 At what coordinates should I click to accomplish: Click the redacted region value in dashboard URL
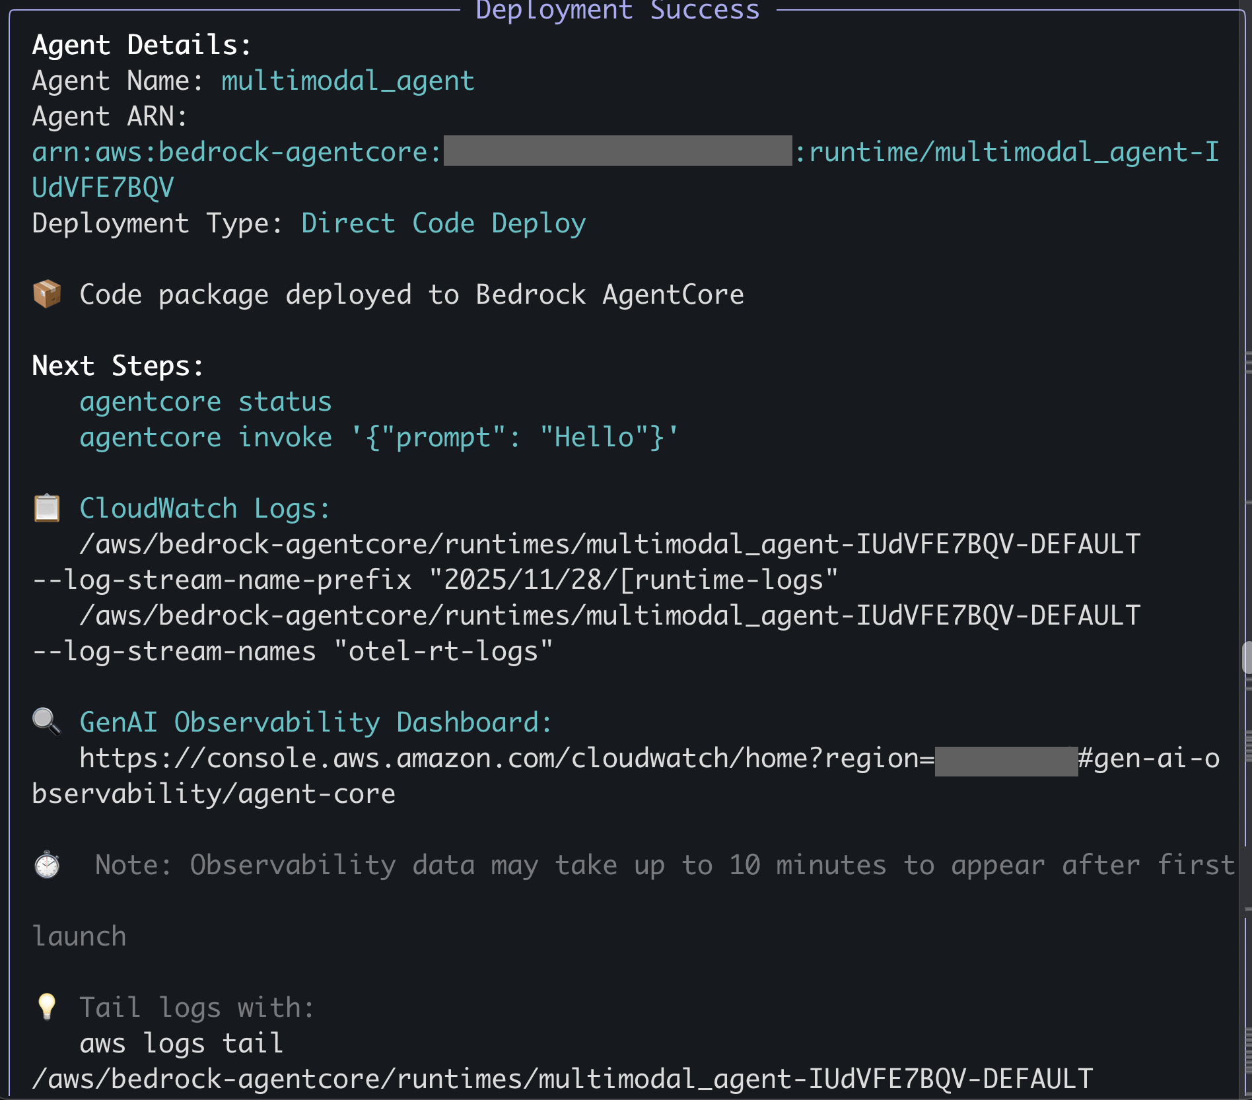coord(1006,761)
